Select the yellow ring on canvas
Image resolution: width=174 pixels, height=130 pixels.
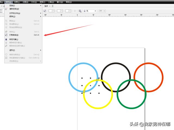click(x=98, y=108)
